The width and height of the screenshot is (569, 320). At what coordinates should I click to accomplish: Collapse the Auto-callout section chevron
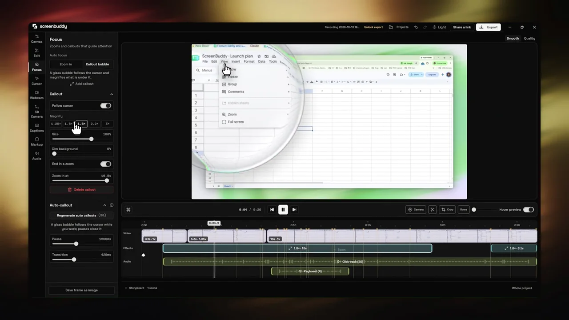[x=105, y=205]
